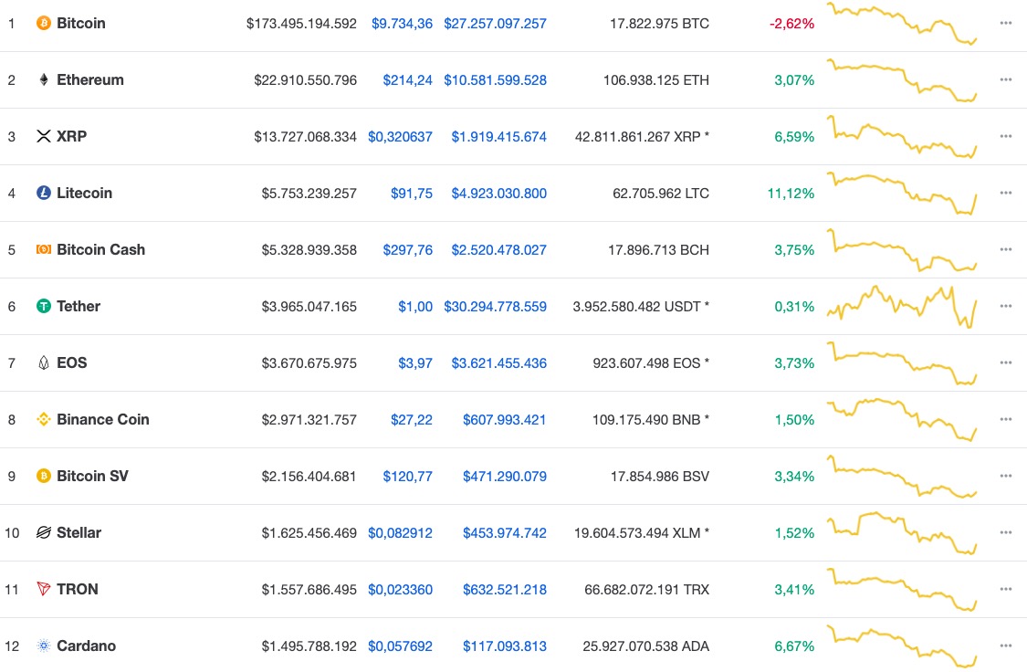Click the Bitcoin price sparkline chart

tap(902, 24)
